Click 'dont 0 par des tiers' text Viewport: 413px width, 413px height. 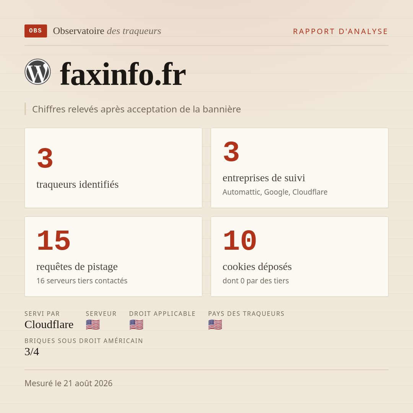tap(256, 281)
